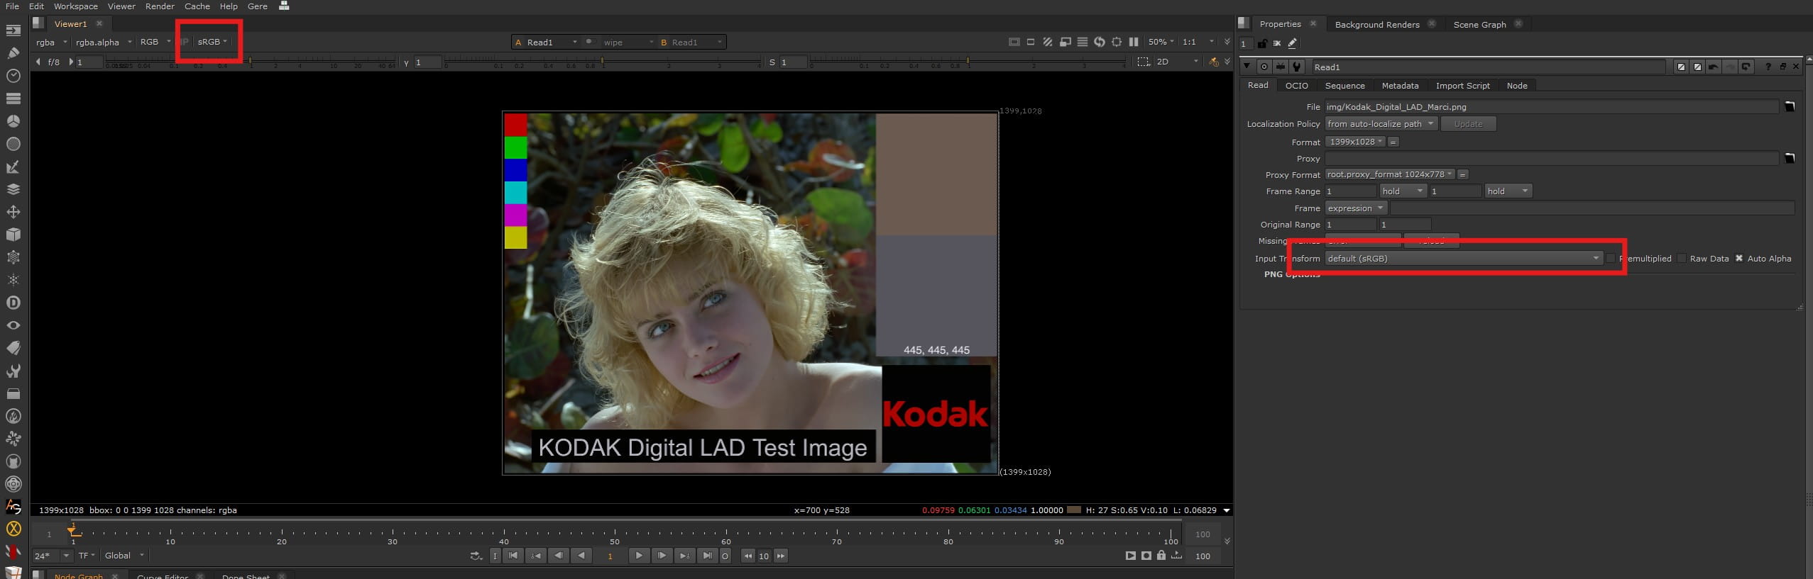Image resolution: width=1813 pixels, height=579 pixels.
Task: Click the viewer gamma slider
Action: pyautogui.click(x=602, y=62)
